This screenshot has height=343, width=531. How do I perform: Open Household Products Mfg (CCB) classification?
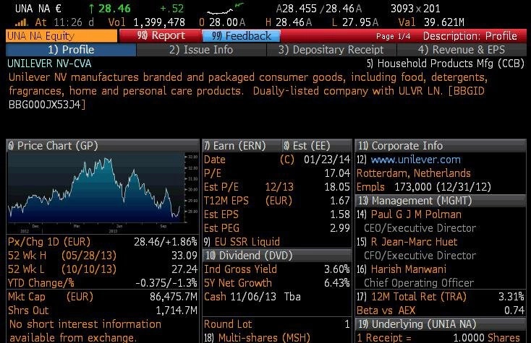coord(446,64)
